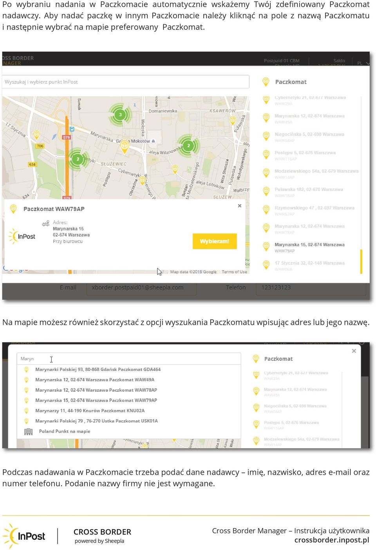376x550 pixels.
Task: Click the pin icon beside Rzymowskiego 47 WAW67AP
Action: [266, 210]
